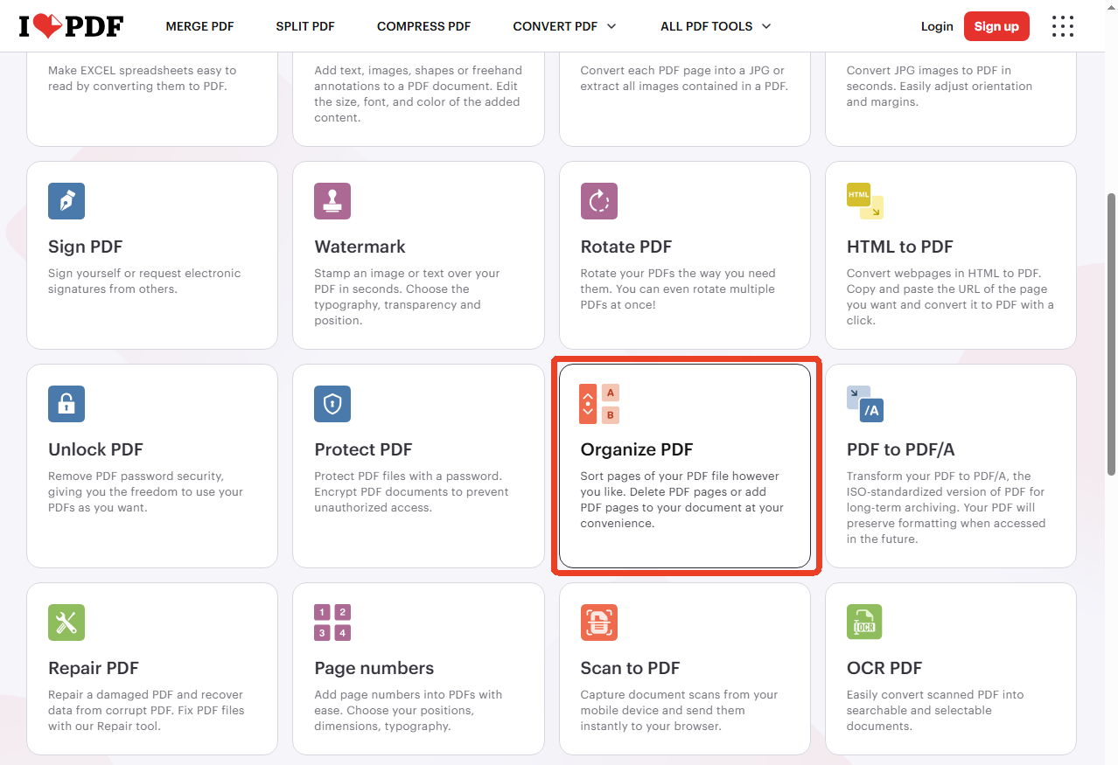Click the All PDF Tools menu label
The image size is (1118, 765).
click(x=707, y=26)
